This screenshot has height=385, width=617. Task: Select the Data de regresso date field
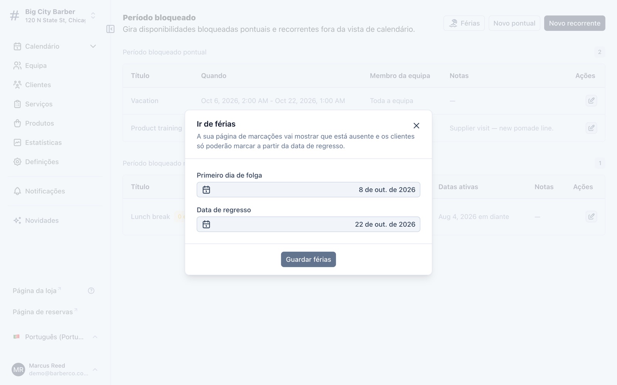(308, 224)
